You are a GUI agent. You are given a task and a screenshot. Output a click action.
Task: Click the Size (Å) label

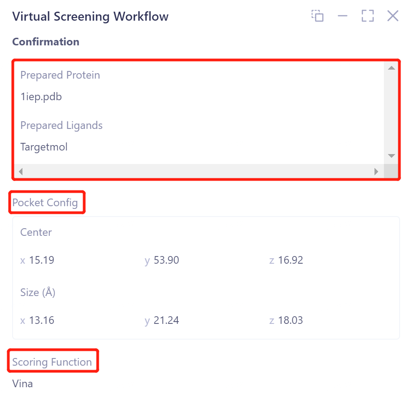(x=38, y=292)
